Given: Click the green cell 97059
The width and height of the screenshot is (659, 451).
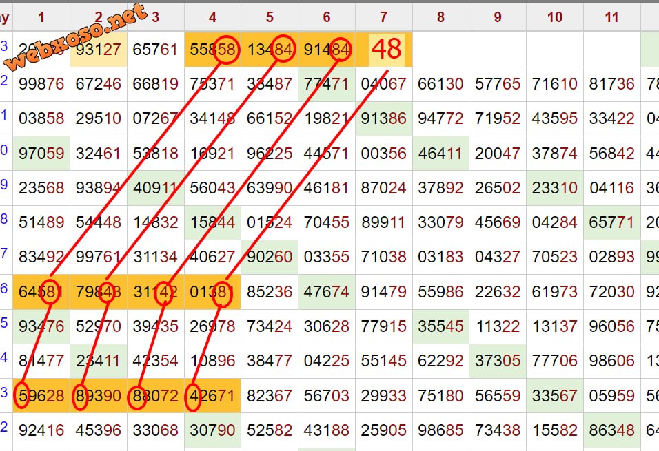Looking at the screenshot, I should click(x=41, y=154).
